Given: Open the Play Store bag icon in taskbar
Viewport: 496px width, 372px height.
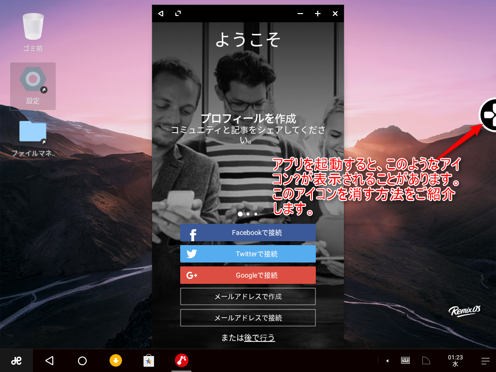Looking at the screenshot, I should [149, 360].
